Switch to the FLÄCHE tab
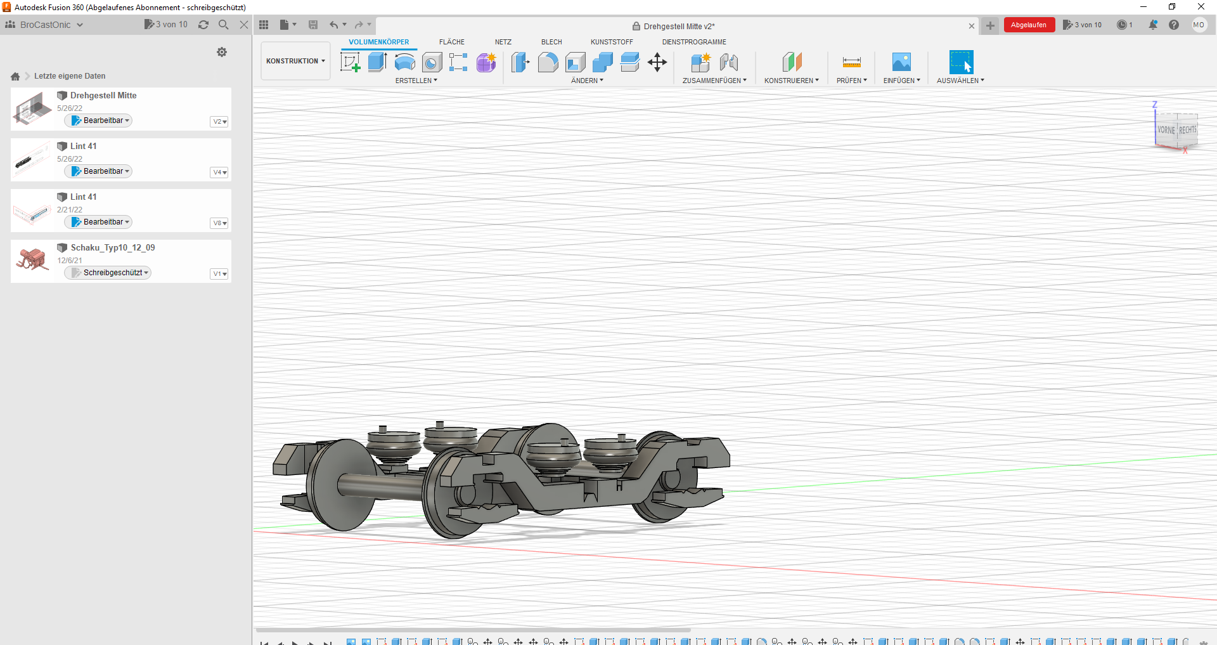Viewport: 1217px width, 645px height. tap(452, 42)
